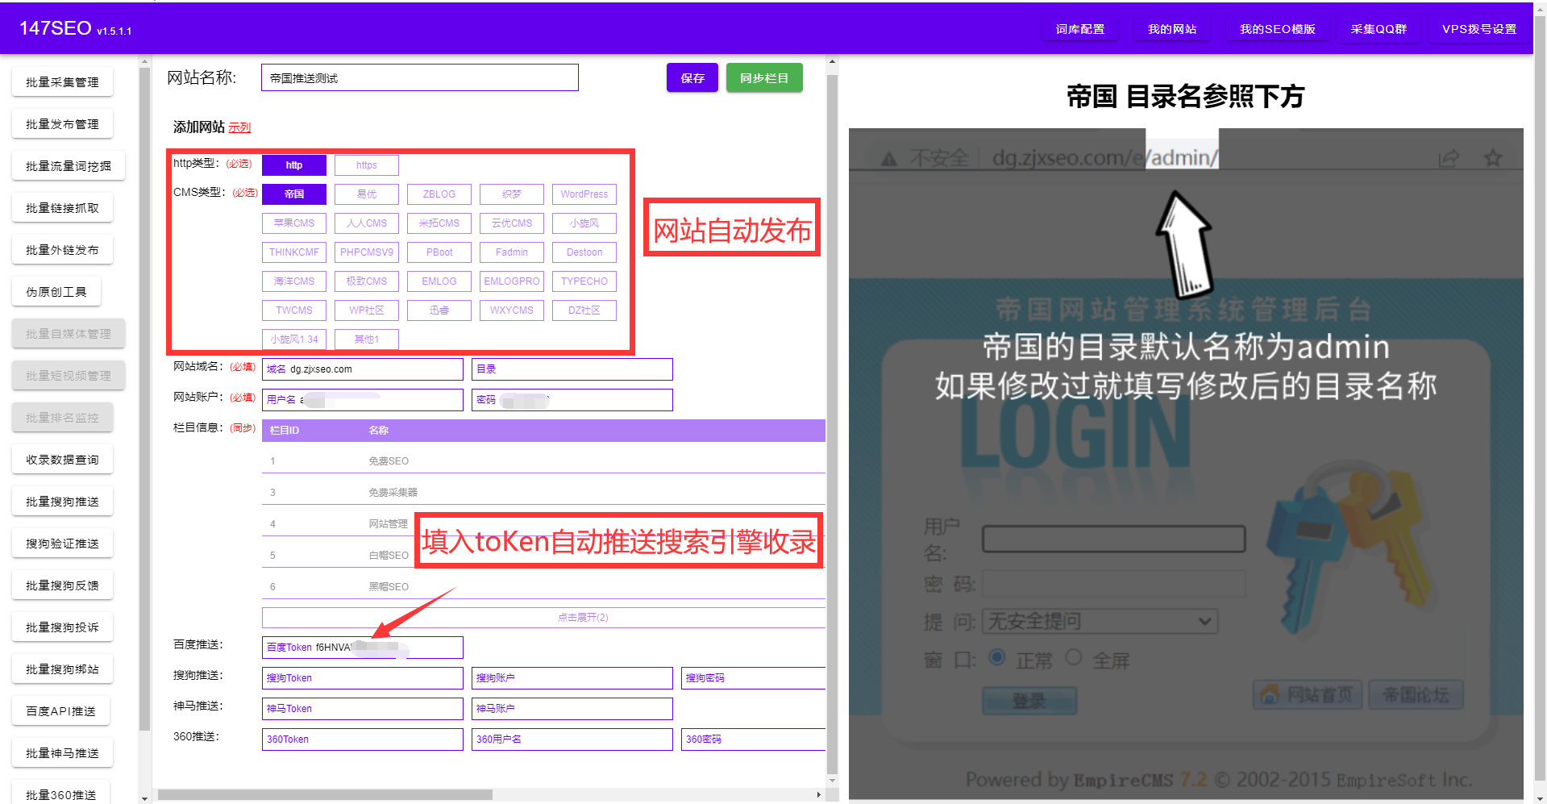Click the 搜狗Token input field
This screenshot has width=1547, height=804.
tap(363, 678)
